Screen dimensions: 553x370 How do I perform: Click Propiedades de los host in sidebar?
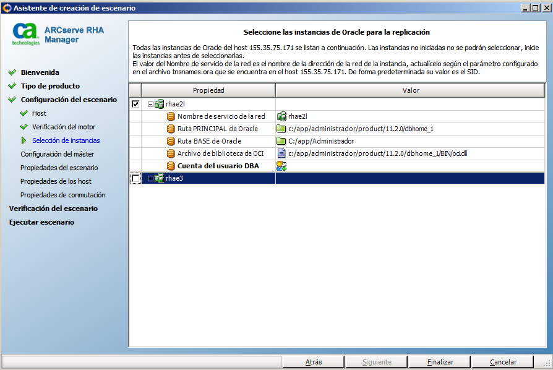[56, 181]
